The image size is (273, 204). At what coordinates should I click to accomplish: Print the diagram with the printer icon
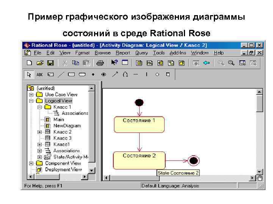[100, 63]
